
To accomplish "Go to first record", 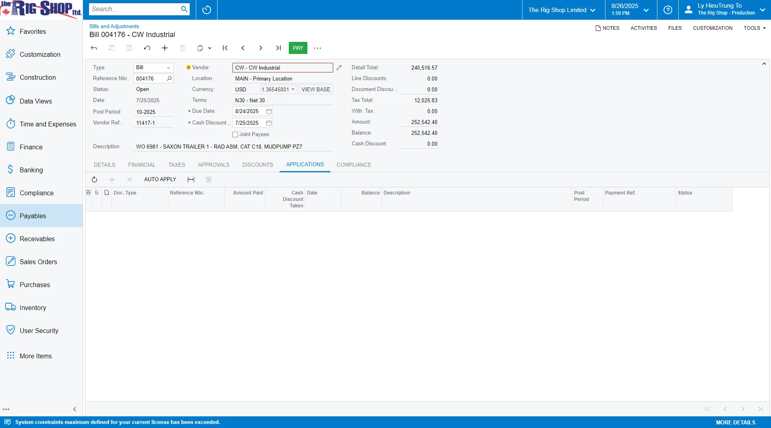I will [x=225, y=48].
